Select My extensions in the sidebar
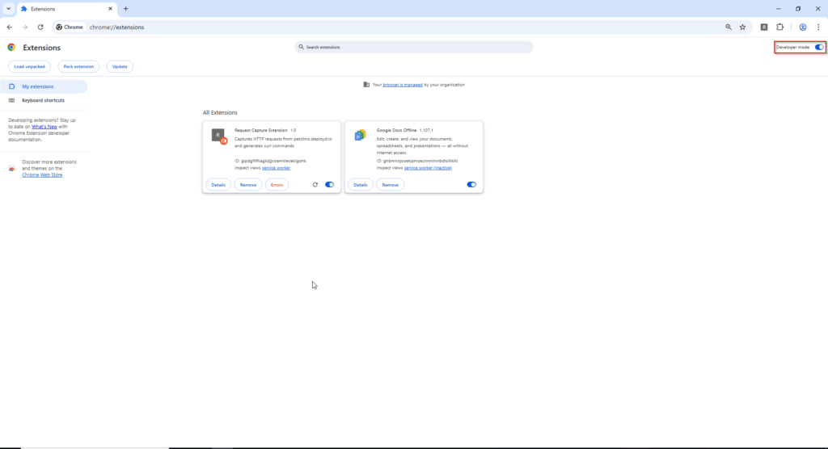 tap(44, 86)
